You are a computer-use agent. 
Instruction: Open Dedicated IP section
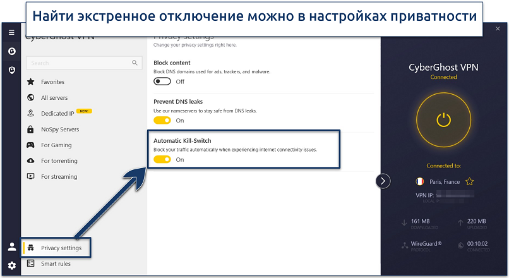point(57,114)
